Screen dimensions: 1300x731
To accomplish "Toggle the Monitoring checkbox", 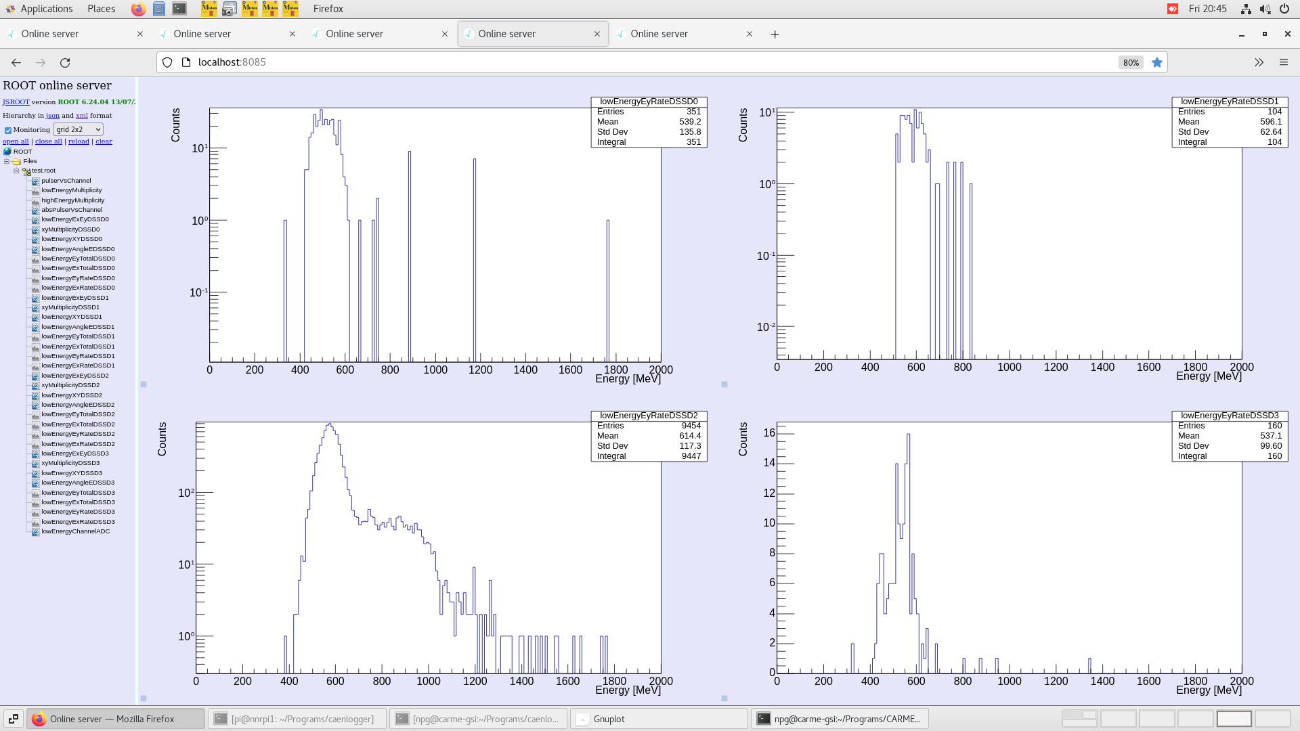I will click(x=8, y=130).
